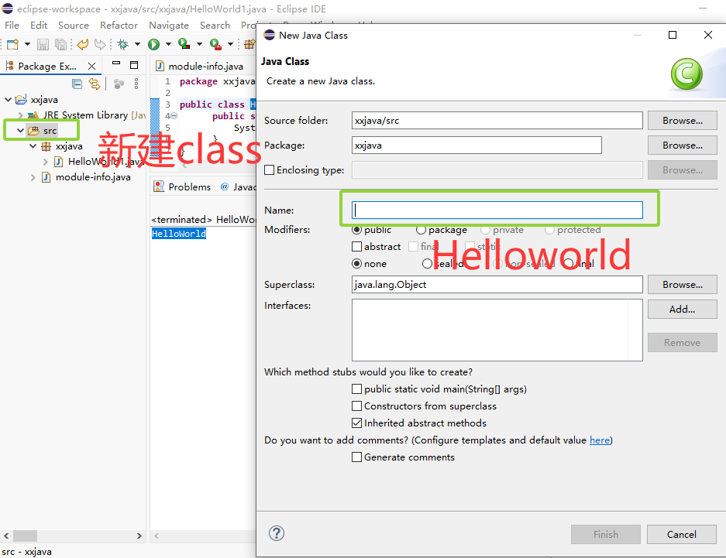
Task: Select the sealed radio button
Action: tap(427, 263)
